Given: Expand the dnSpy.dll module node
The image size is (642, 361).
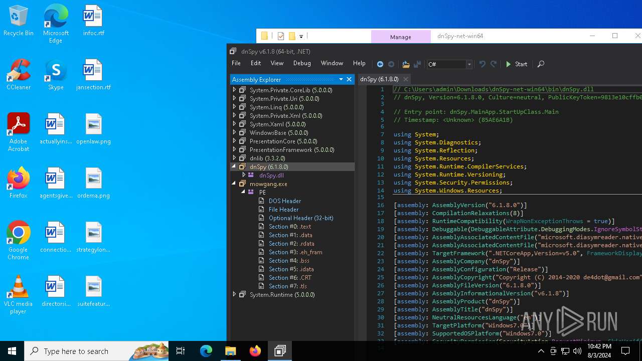Looking at the screenshot, I should pyautogui.click(x=244, y=175).
